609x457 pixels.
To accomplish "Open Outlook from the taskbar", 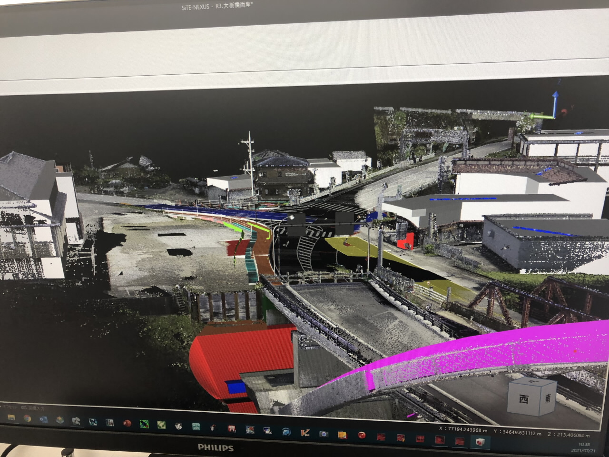I will [x=43, y=419].
